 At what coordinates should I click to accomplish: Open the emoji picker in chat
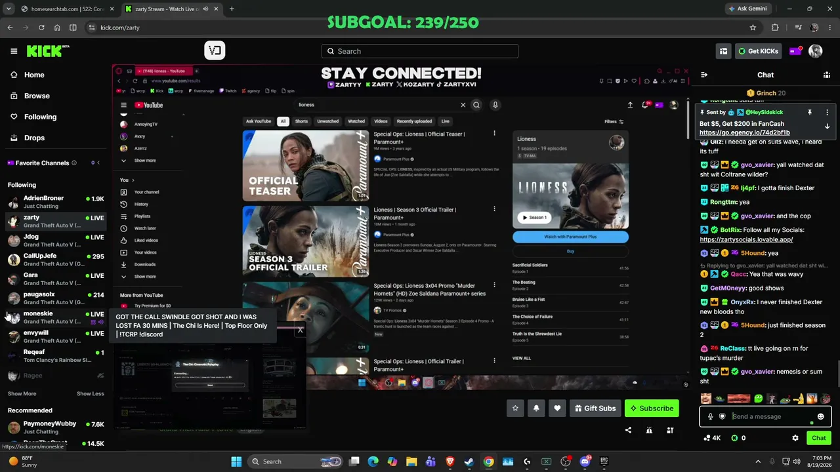[820, 416]
